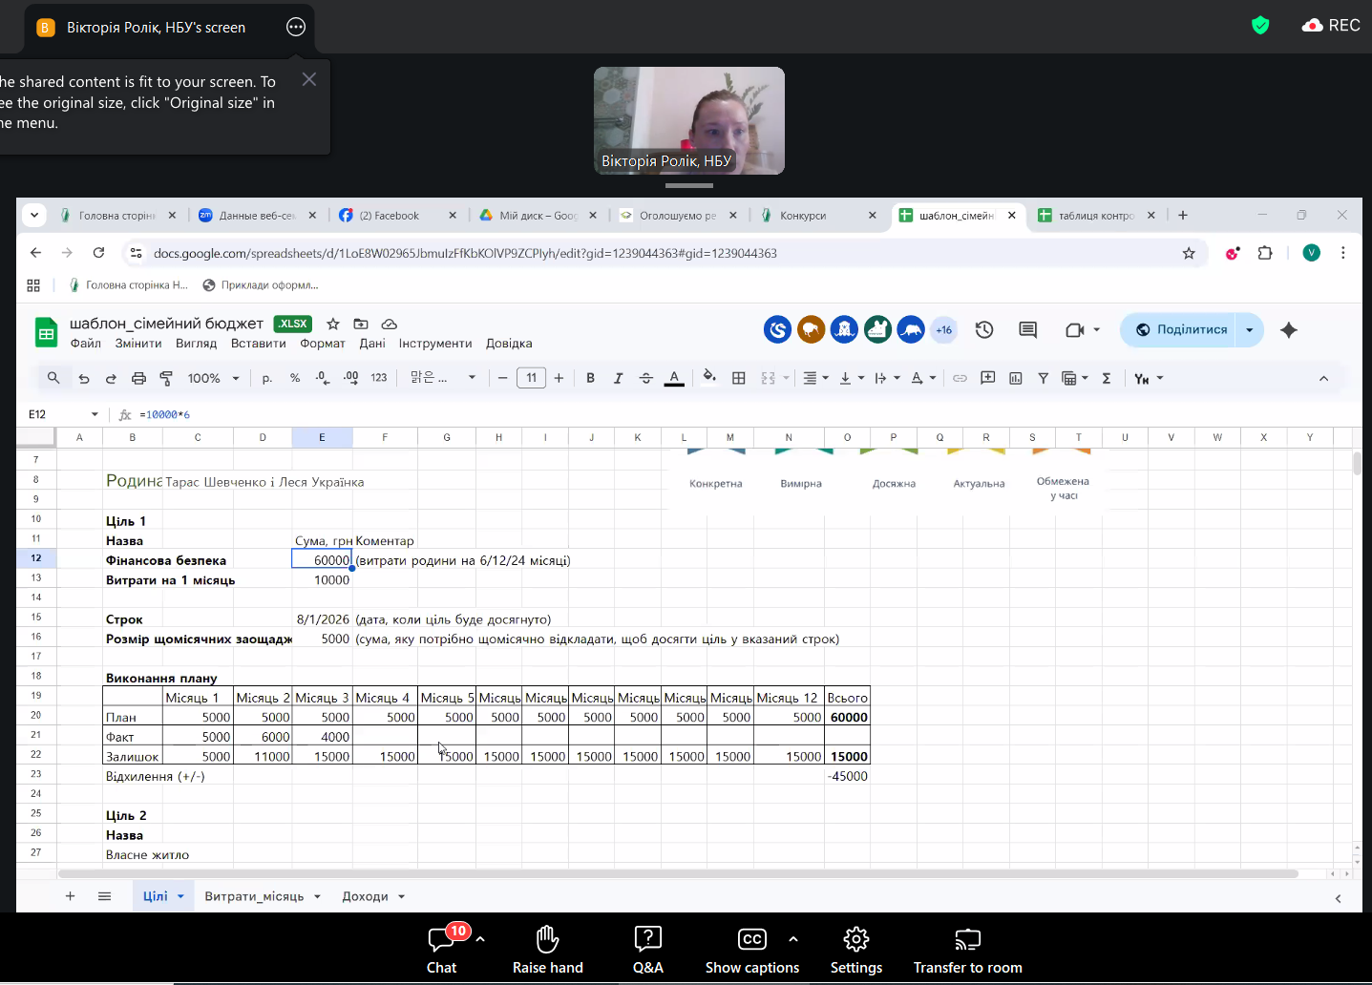Toggle strikethrough formatting
Viewport: 1372px width, 985px height.
coord(645,379)
